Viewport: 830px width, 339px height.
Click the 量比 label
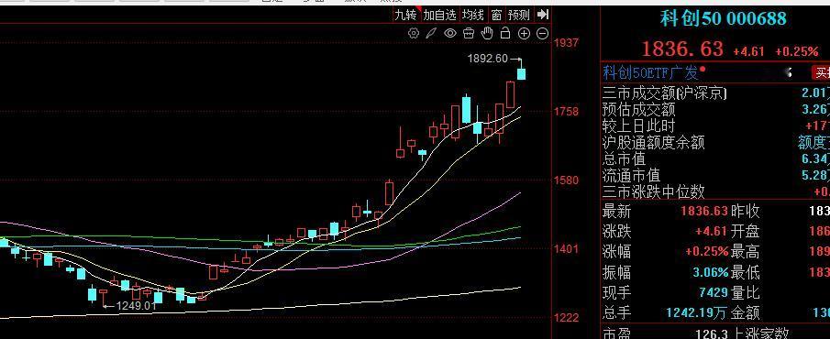(x=746, y=292)
